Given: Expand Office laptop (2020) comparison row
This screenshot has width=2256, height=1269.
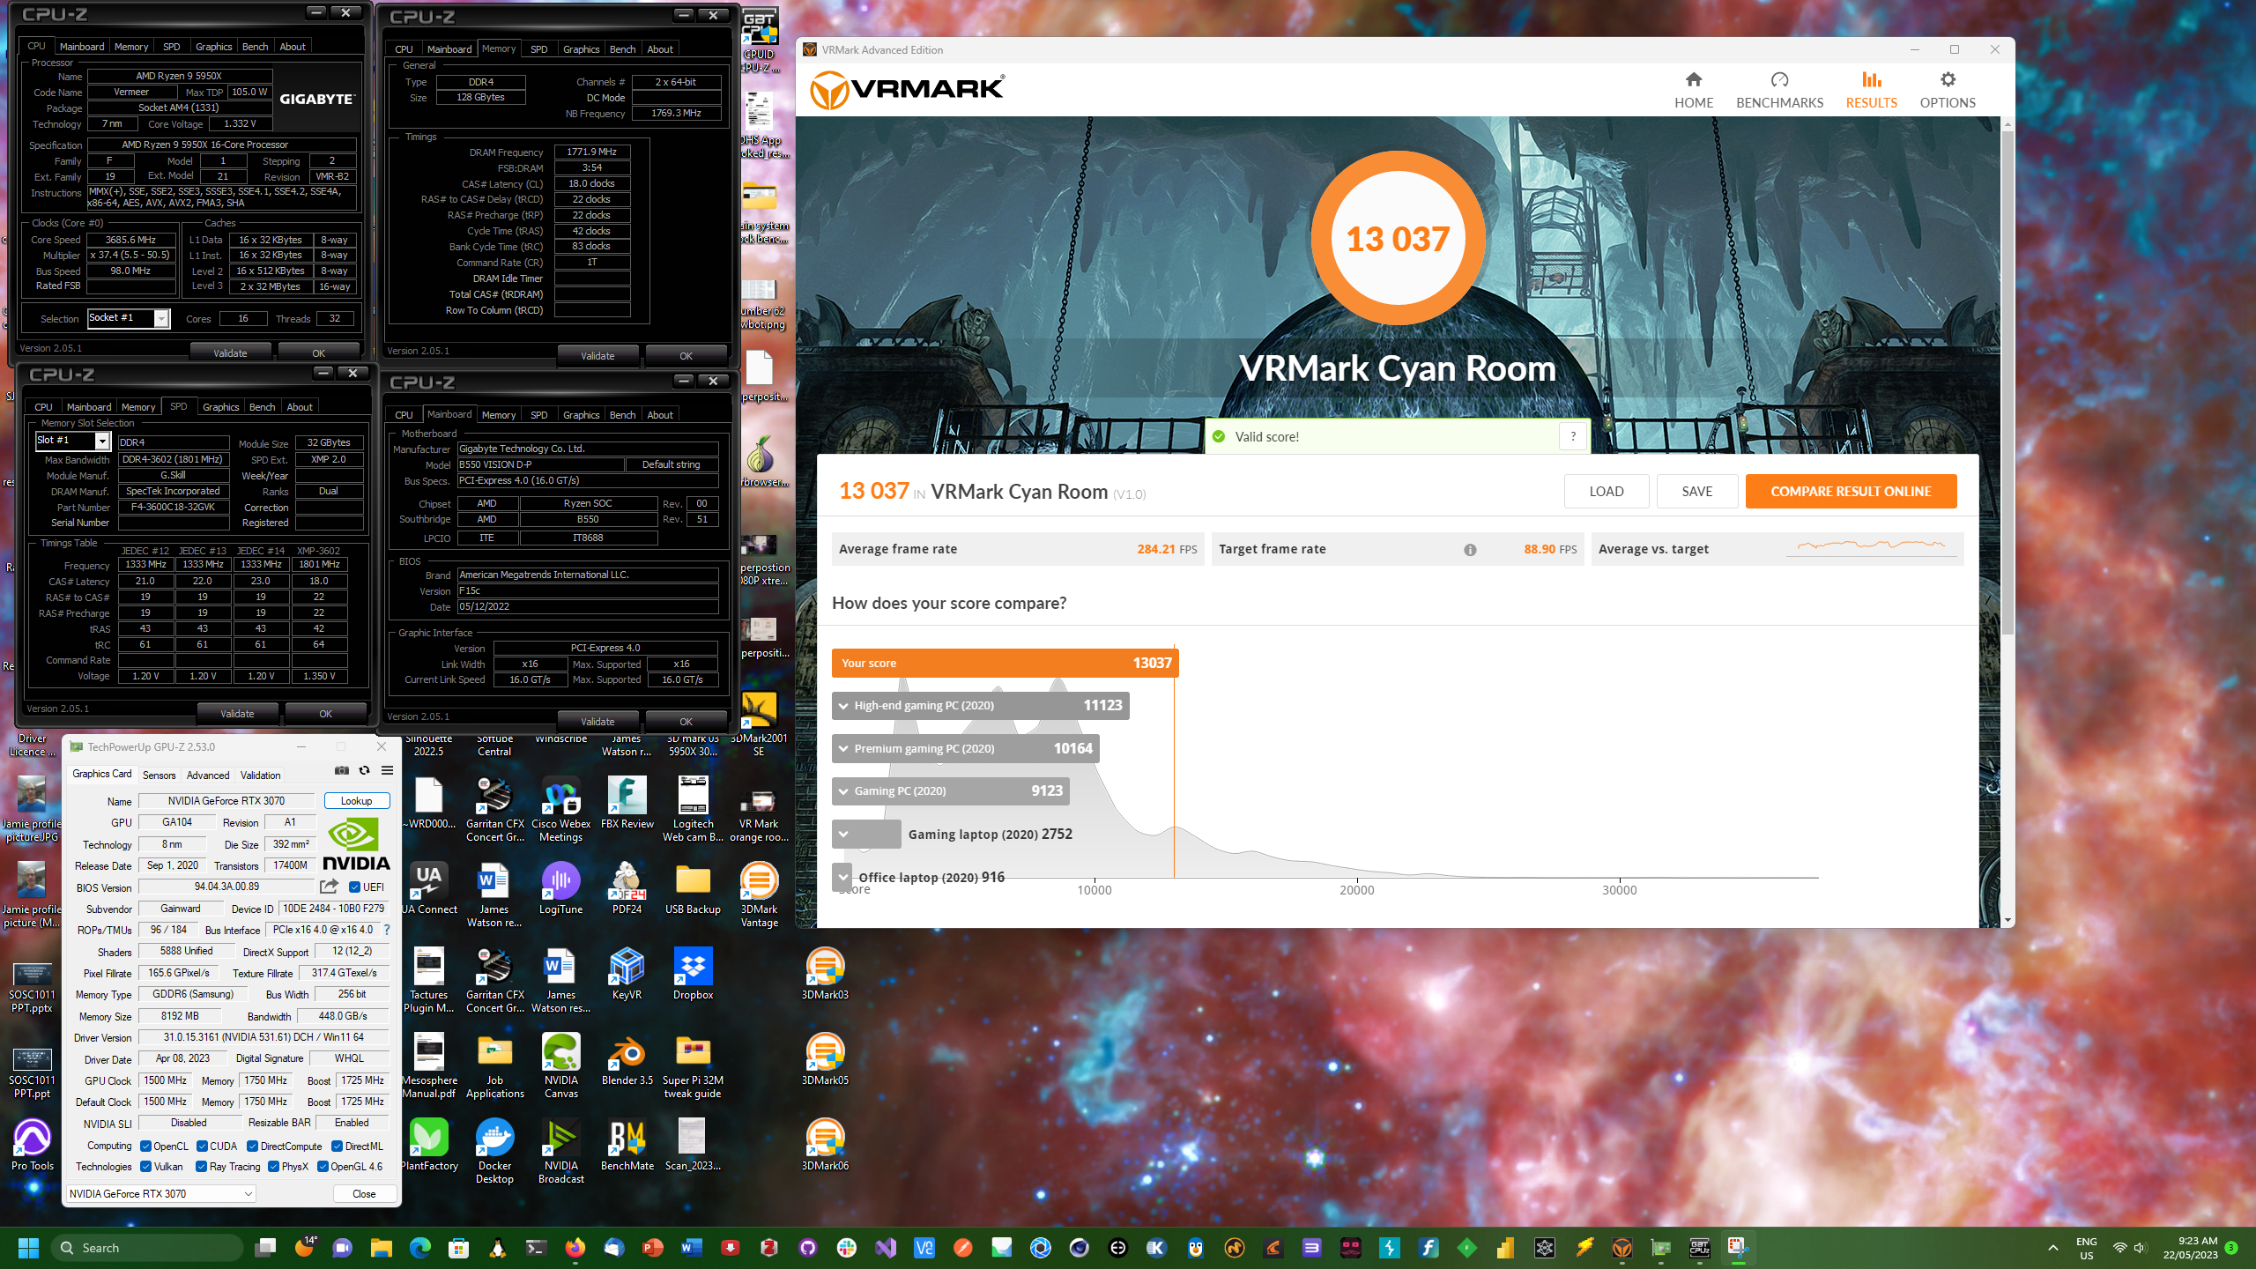Looking at the screenshot, I should pos(843,877).
